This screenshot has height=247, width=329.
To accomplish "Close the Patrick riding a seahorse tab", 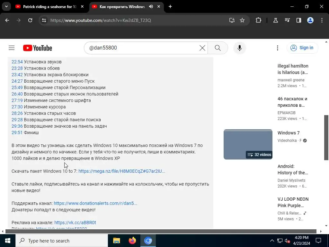I will (82, 6).
